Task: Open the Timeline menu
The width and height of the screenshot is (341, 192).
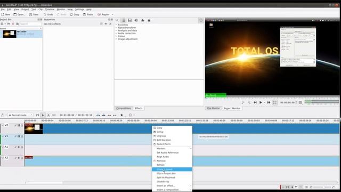Action: point(50,10)
